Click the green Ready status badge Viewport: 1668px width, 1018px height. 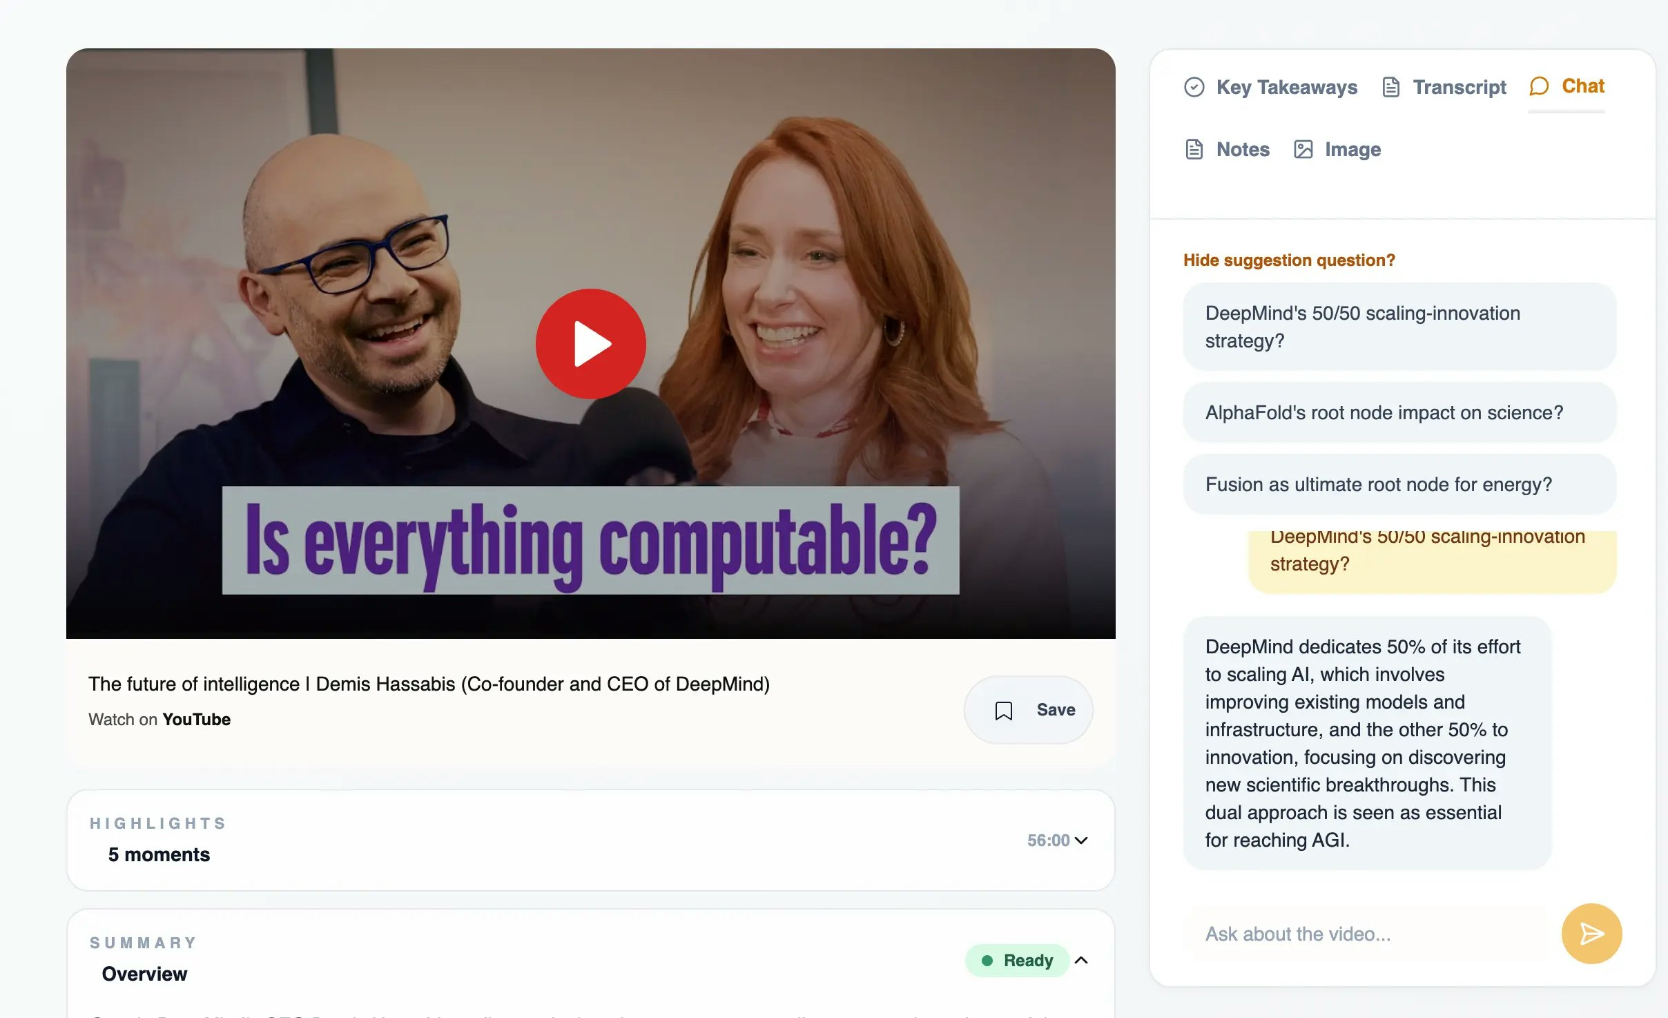pyautogui.click(x=1017, y=960)
